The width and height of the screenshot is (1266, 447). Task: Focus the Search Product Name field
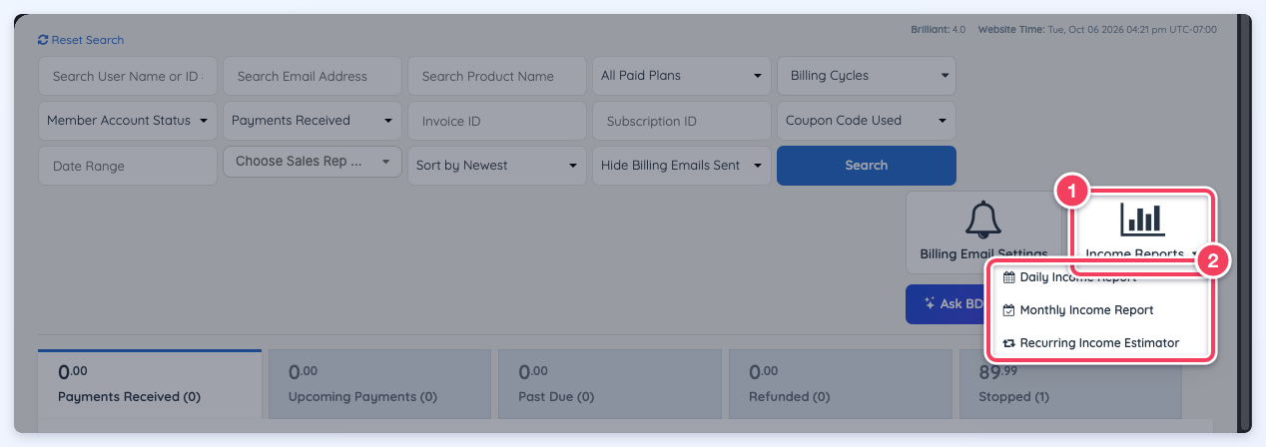pos(497,76)
